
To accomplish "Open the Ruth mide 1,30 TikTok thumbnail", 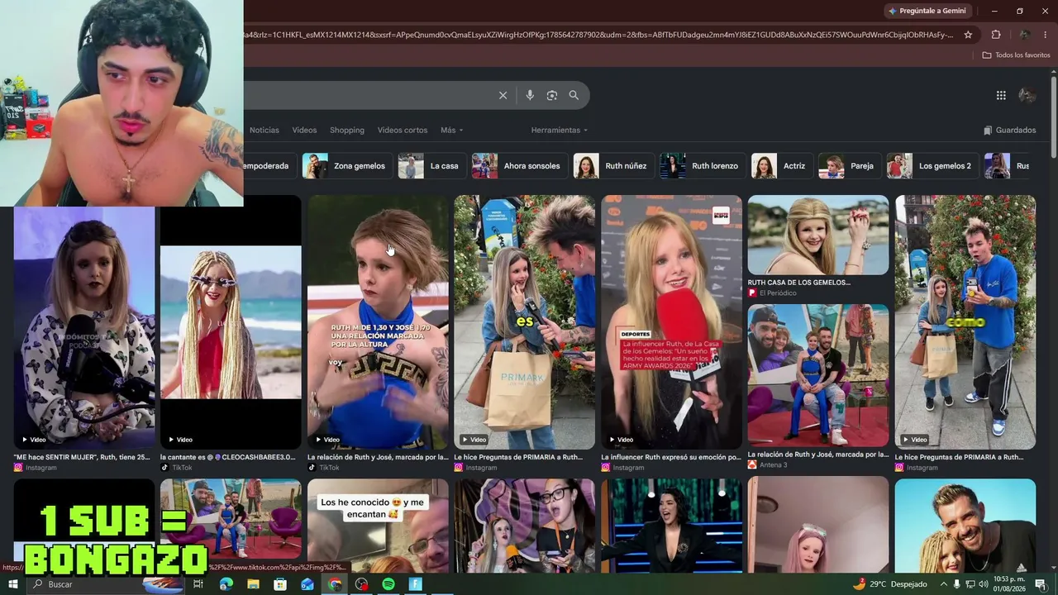I will click(378, 322).
